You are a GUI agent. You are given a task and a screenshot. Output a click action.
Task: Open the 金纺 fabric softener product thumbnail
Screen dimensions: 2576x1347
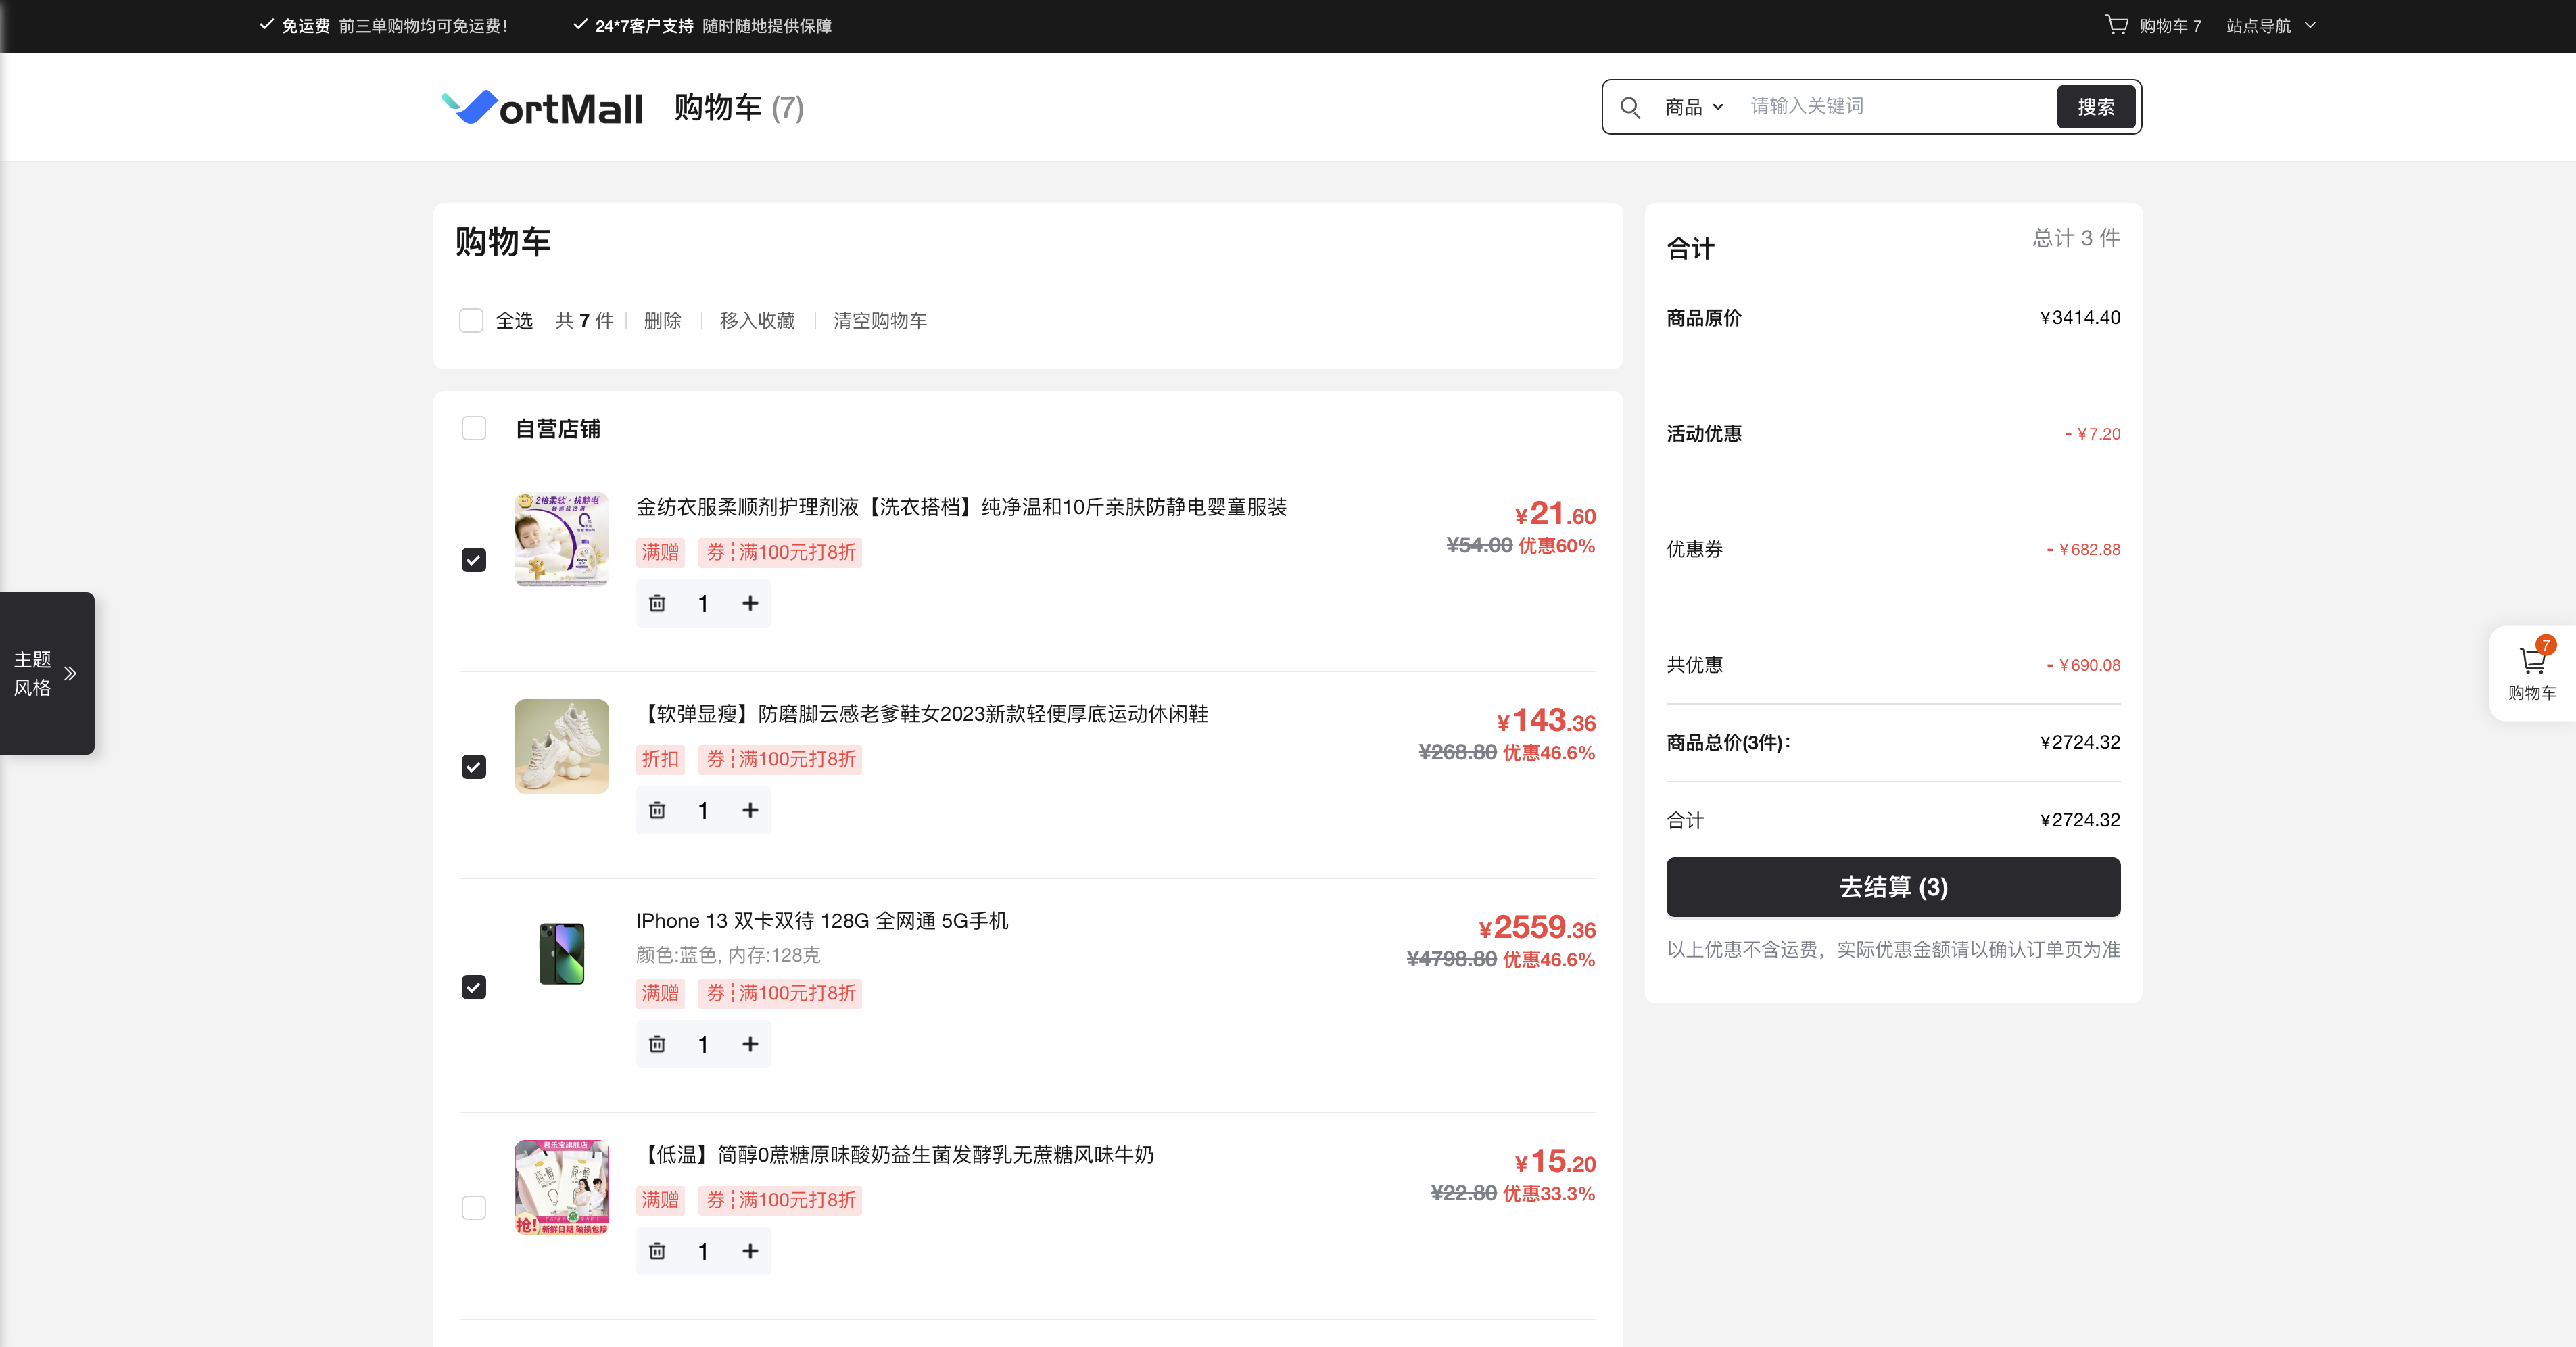(x=562, y=539)
